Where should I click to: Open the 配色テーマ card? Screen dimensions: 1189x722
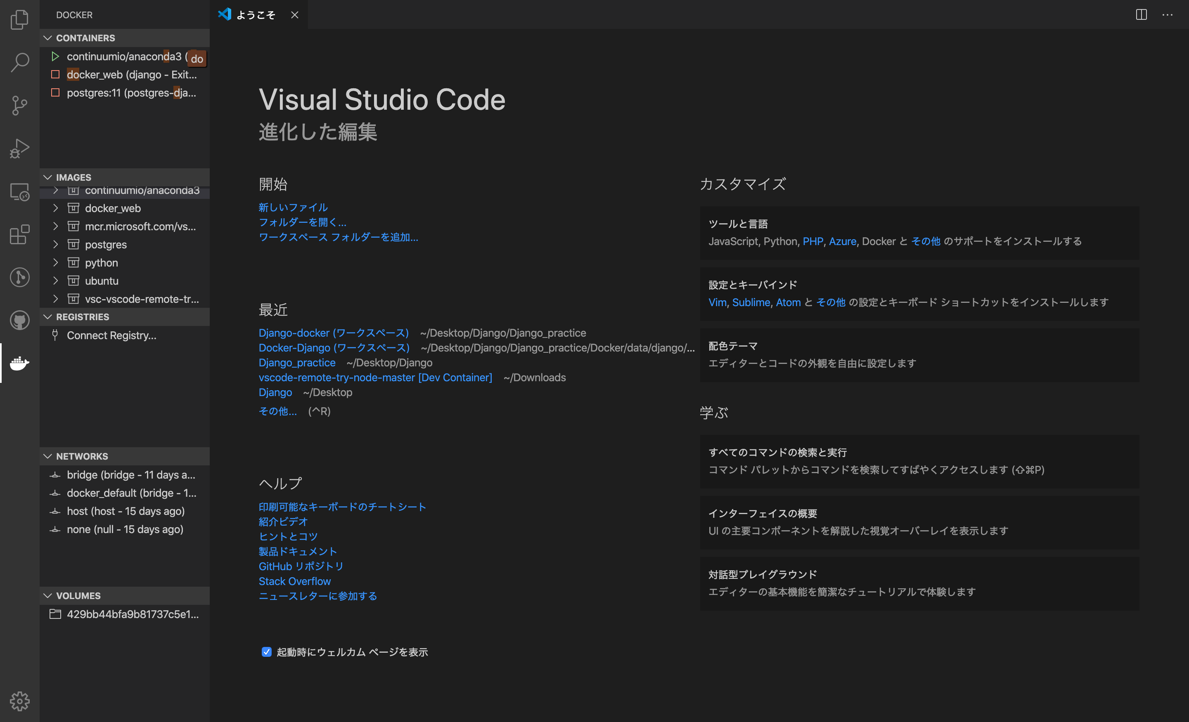click(919, 355)
